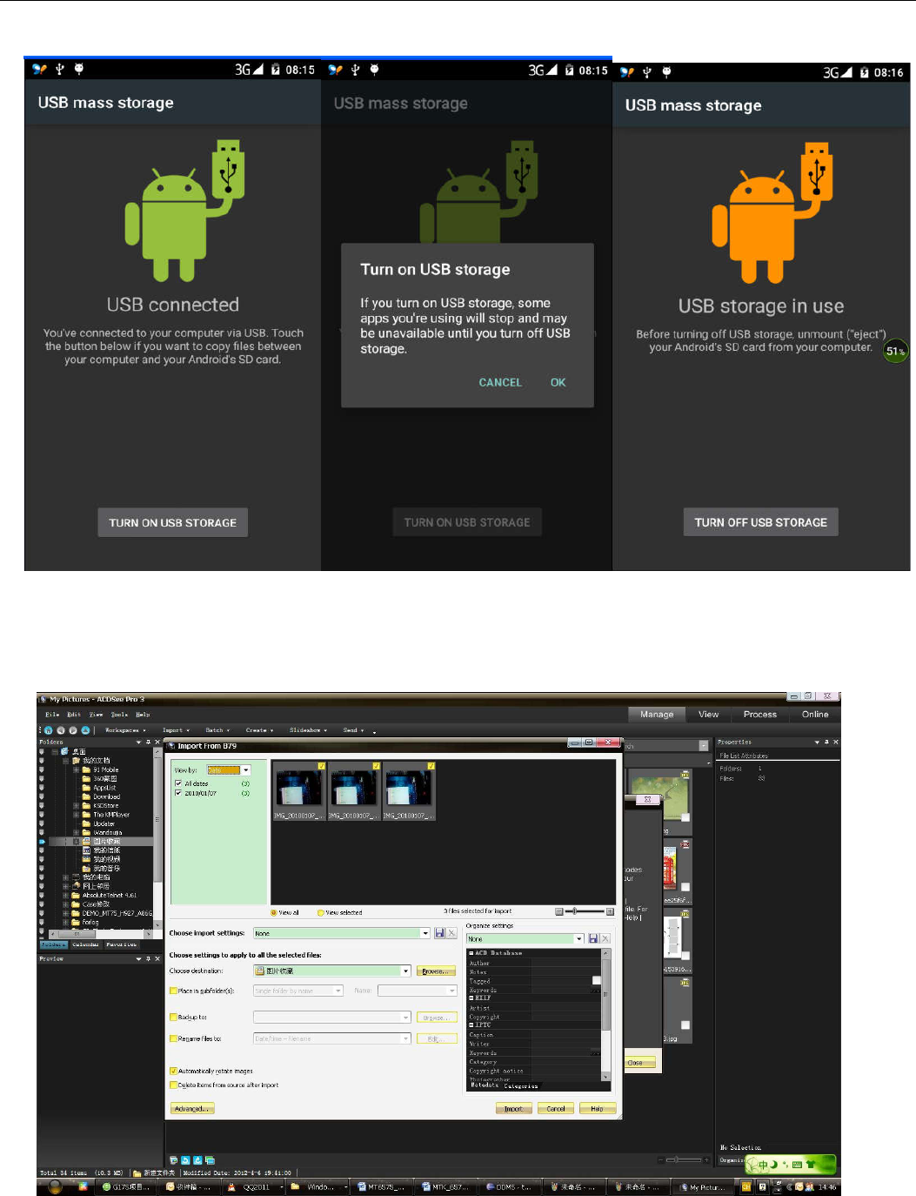Open the Create toolbar dropdown
The height and width of the screenshot is (1196, 916).
259,730
